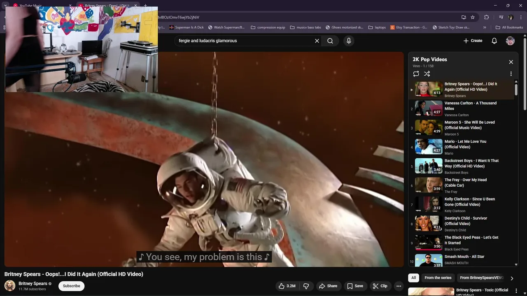Viewport: 527px width, 296px height.
Task: Open All Bookmarks folder
Action: 509,28
